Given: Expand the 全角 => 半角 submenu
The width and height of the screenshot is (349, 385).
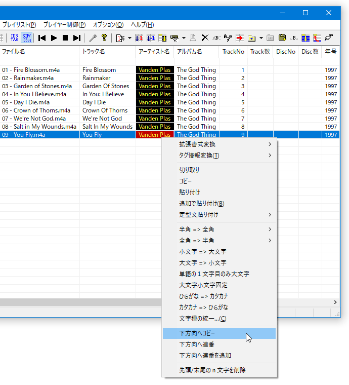Looking at the screenshot, I should pos(220,241).
